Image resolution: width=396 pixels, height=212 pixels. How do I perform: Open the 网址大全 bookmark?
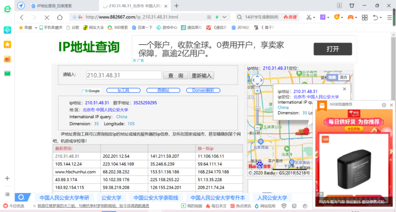pyautogui.click(x=93, y=28)
